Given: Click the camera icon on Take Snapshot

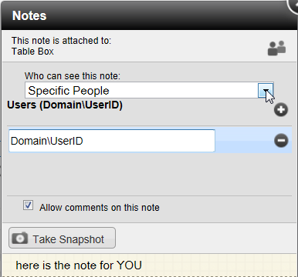Looking at the screenshot, I should coord(20,239).
